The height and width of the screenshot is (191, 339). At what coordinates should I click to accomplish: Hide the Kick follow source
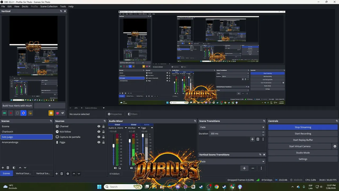99,132
